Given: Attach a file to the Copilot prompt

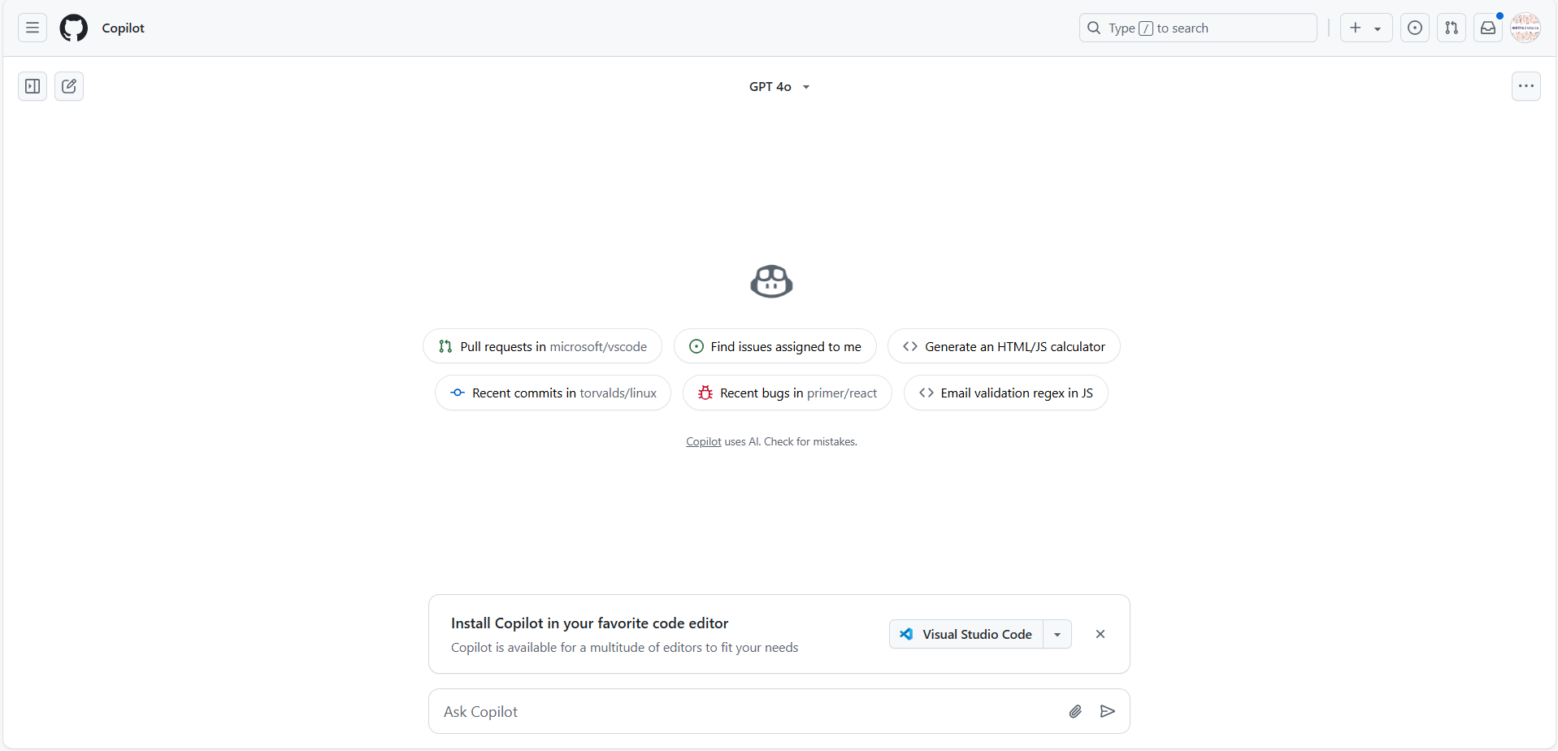Looking at the screenshot, I should 1074,710.
